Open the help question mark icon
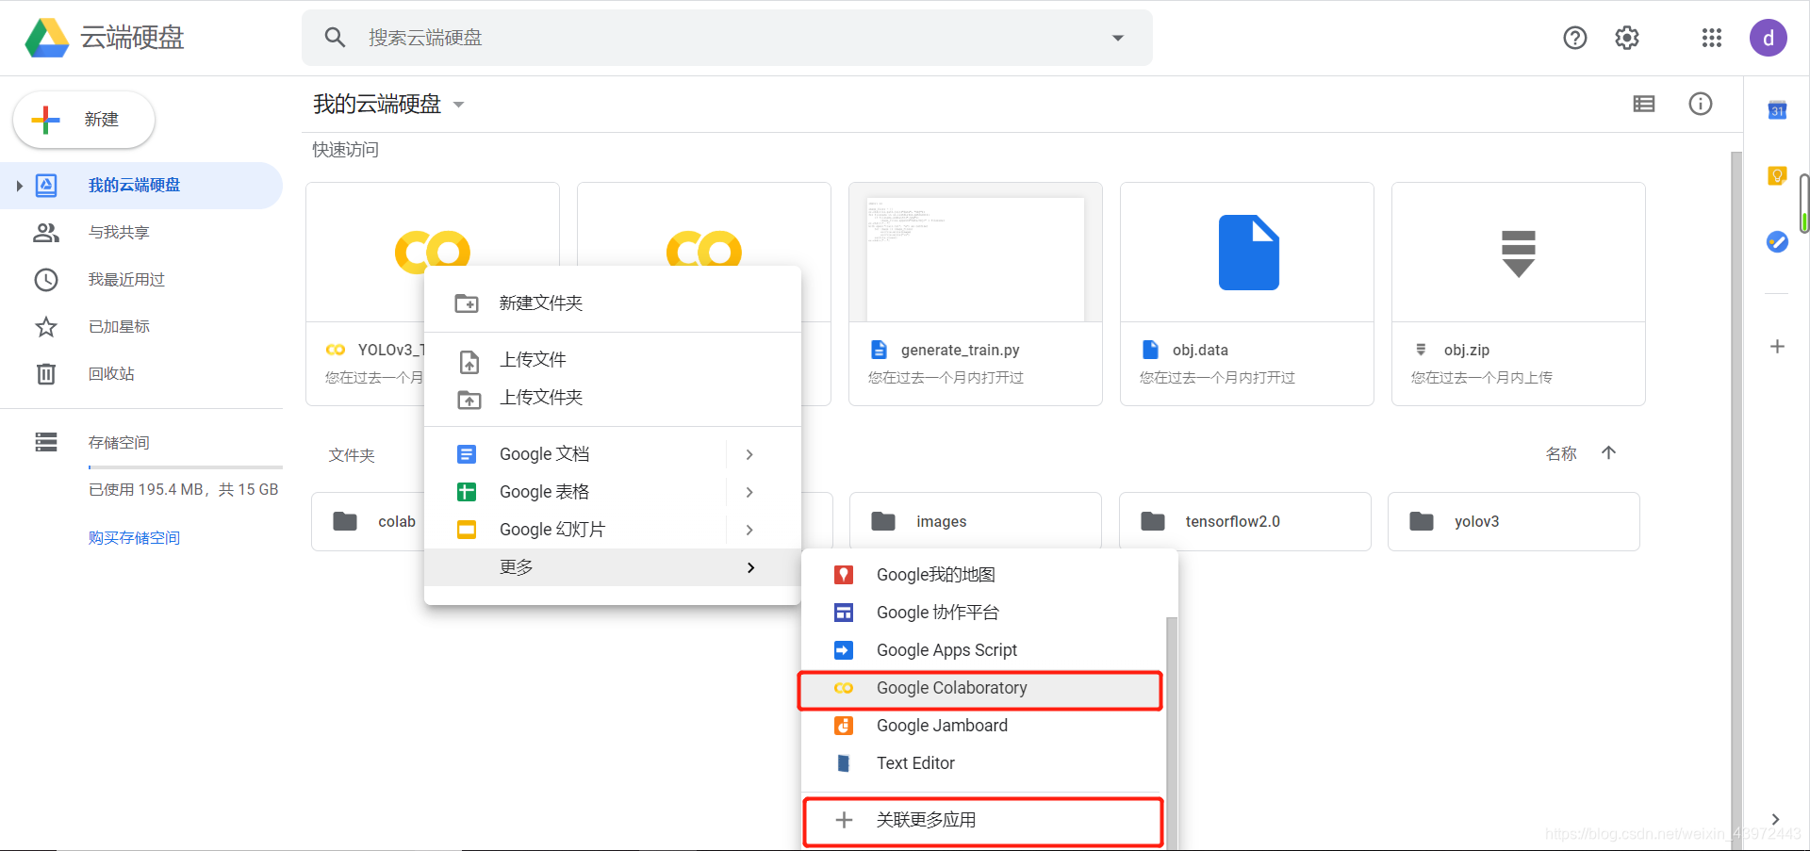 click(x=1574, y=38)
